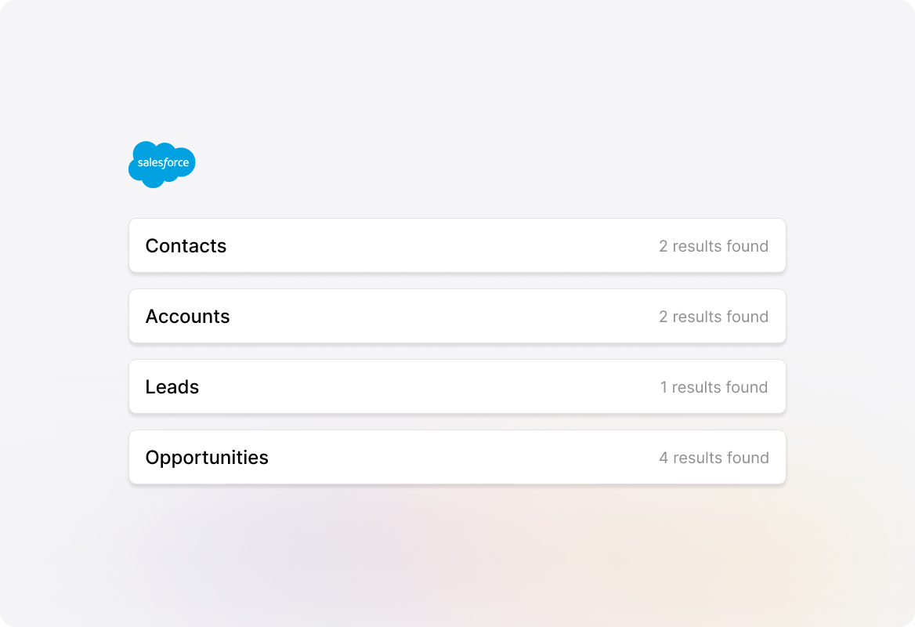Image resolution: width=915 pixels, height=627 pixels.
Task: View the 2 results found for Accounts
Action: (714, 316)
